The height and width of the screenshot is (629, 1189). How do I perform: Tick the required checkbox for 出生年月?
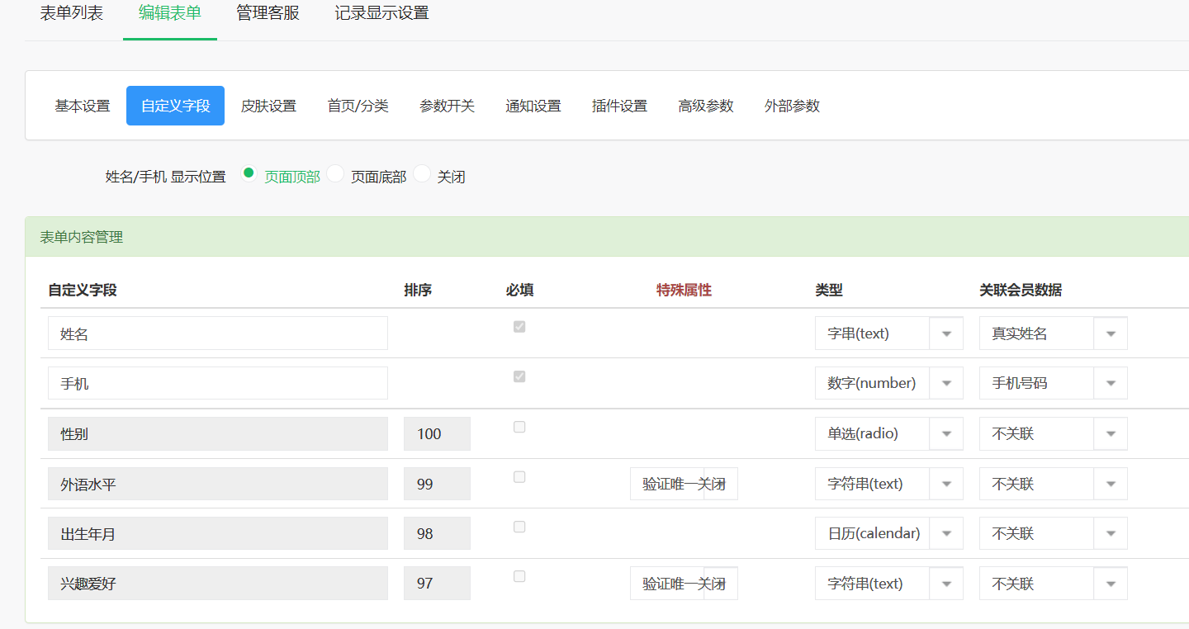point(519,527)
